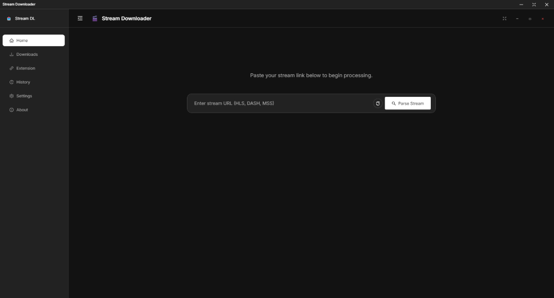The image size is (554, 298).
Task: Click the in-app maximize square icon
Action: 530,18
